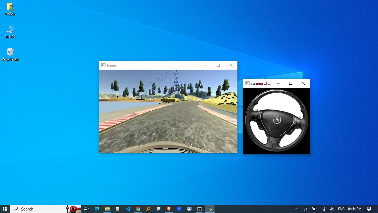Screen dimensions: 378x213
Task: Close the frame window
Action: (231, 65)
